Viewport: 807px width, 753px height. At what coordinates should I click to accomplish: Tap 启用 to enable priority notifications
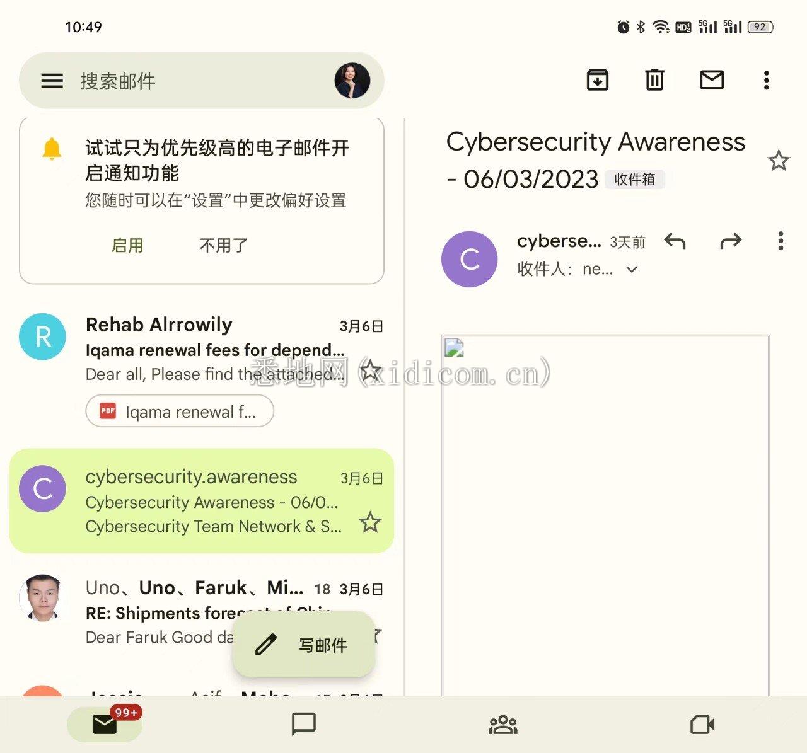127,245
